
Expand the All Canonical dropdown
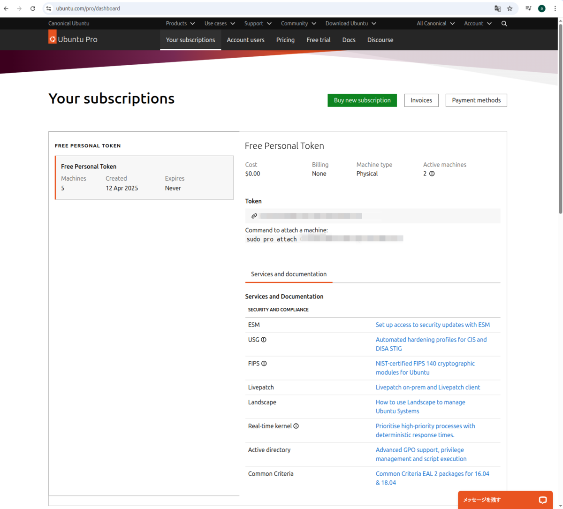(435, 23)
